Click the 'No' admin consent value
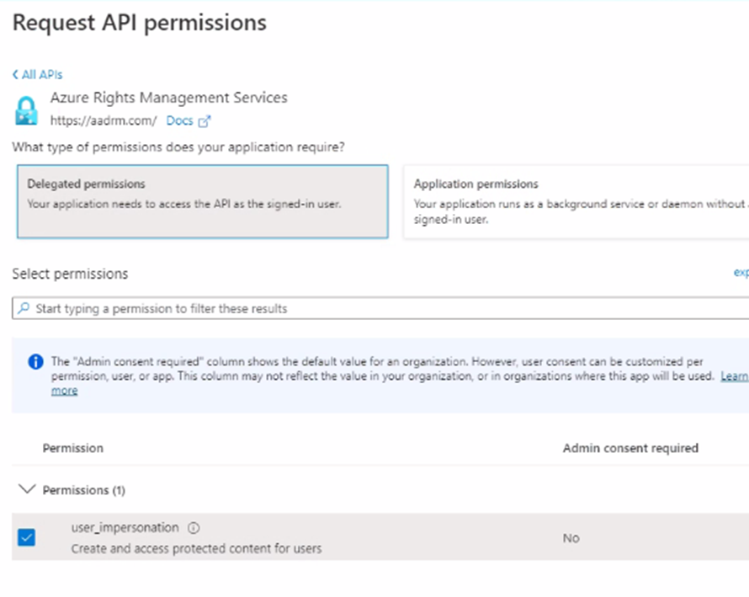 pos(571,538)
